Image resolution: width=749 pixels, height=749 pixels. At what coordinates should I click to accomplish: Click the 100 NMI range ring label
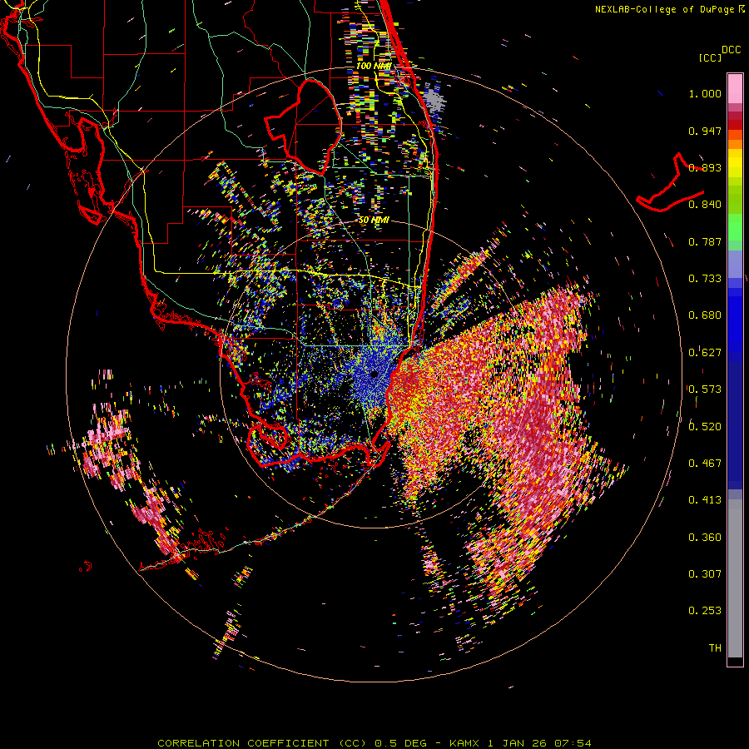click(374, 66)
